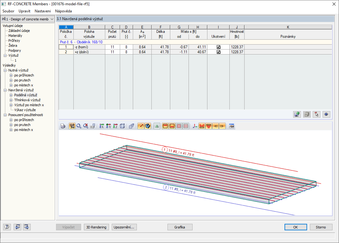Toggle perimeter reinforcement display icon
Screen dimensions: 339x243
pos(179,126)
